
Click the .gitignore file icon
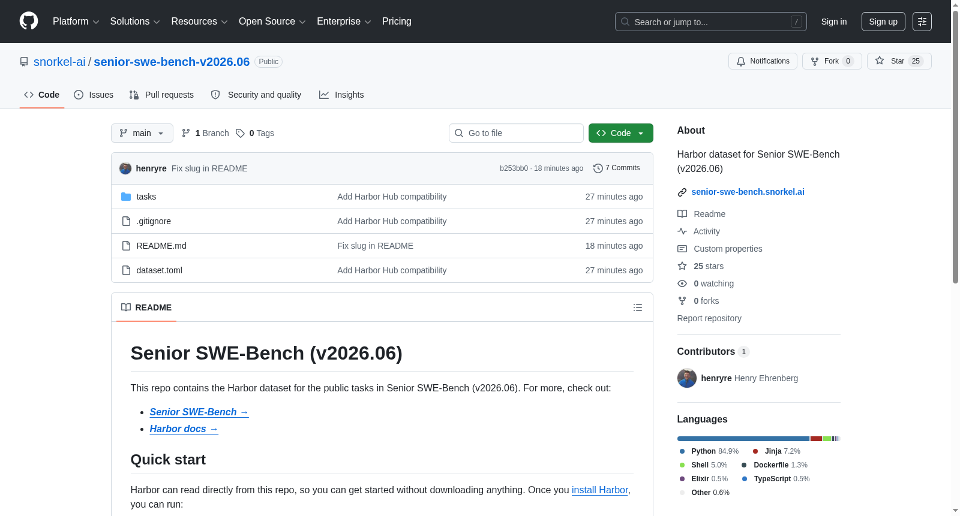[126, 221]
